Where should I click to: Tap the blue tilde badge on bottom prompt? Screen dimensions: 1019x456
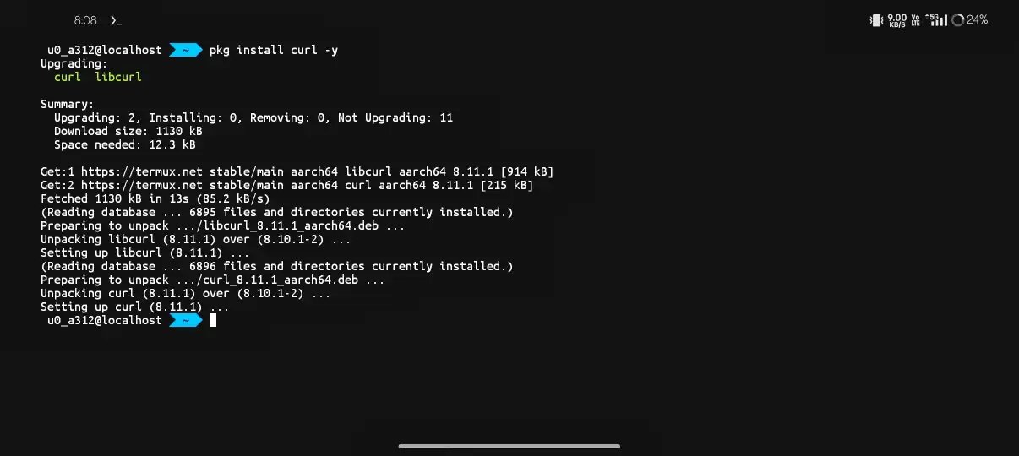[x=186, y=320]
